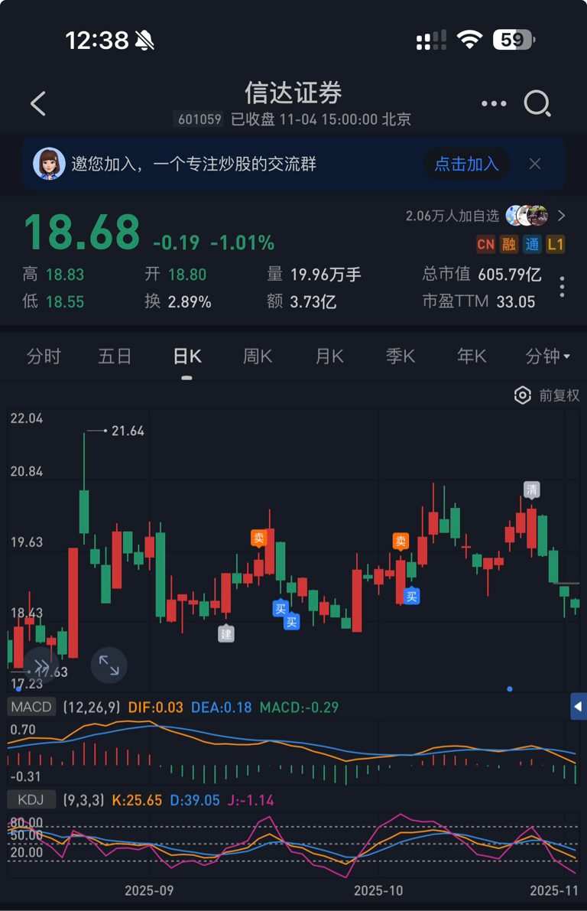Tap the current price 18.68
The image size is (587, 911).
82,232
